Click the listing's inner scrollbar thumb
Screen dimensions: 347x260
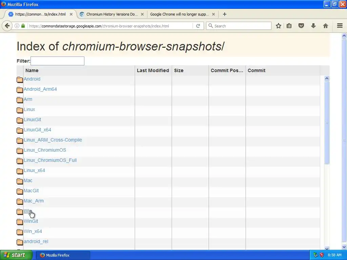click(327, 123)
